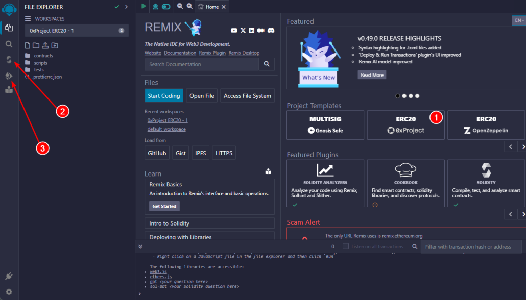
Task: Create a new file in File Explorer
Action: pos(28,45)
